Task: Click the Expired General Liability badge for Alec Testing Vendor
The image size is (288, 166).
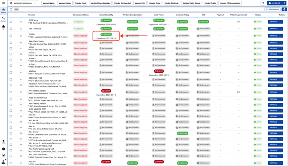Action: [x=106, y=91]
